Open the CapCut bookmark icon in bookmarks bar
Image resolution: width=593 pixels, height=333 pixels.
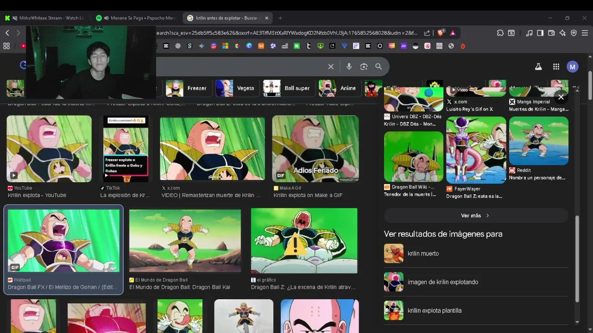(166, 46)
